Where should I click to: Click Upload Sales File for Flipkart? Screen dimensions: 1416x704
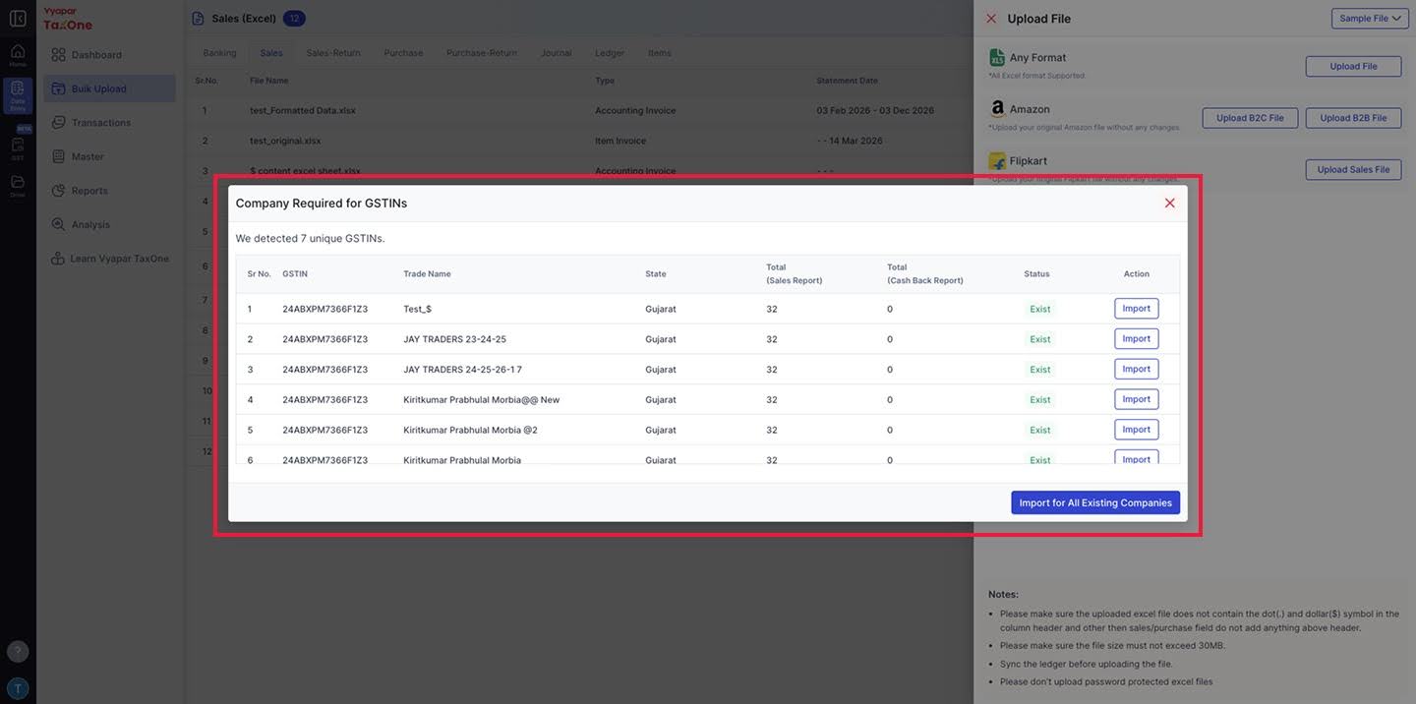point(1353,169)
